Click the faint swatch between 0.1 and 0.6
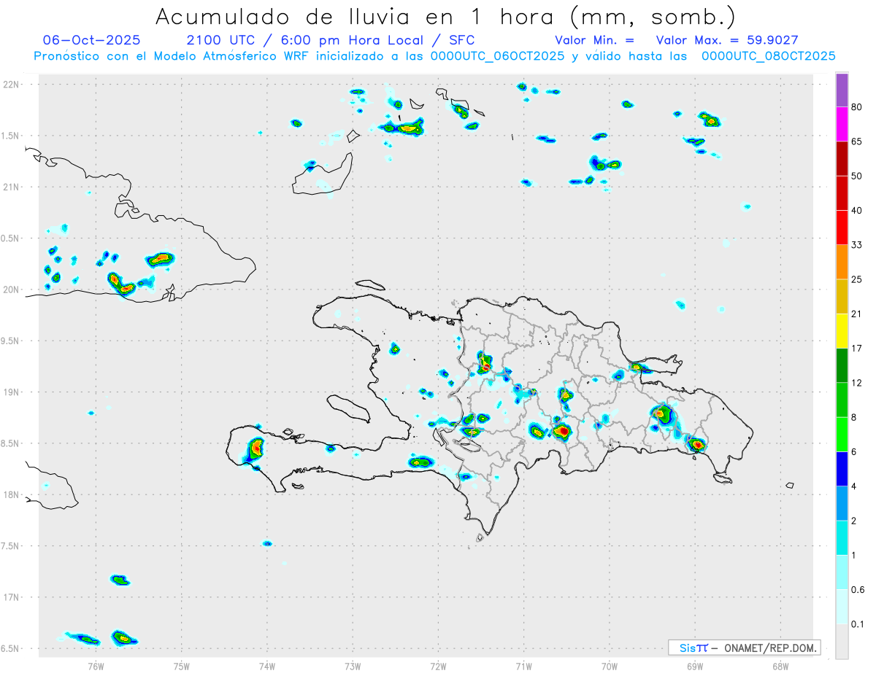Viewport: 876px width, 676px height. (842, 606)
